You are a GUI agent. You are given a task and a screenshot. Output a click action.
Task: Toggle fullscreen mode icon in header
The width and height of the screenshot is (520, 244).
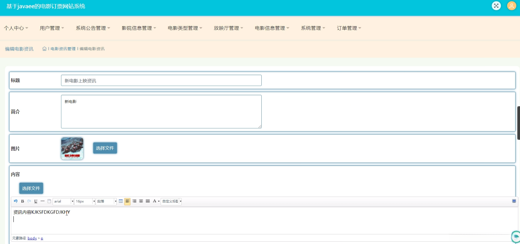click(x=496, y=6)
